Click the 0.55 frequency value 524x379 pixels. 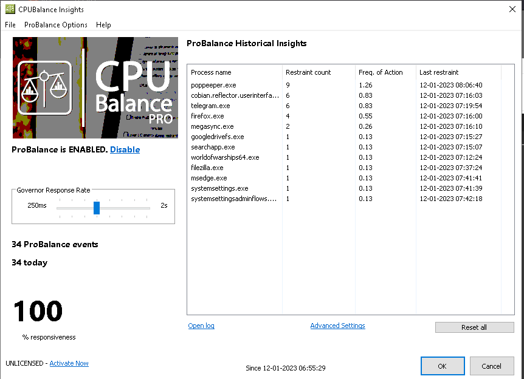tap(365, 116)
